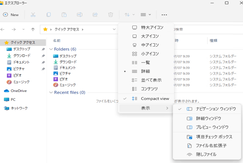Toggle ナビゲーション ウィンドウ pane
This screenshot has height=163, width=243.
point(207,109)
